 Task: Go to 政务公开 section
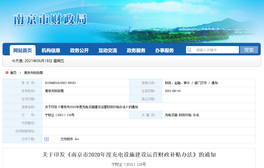tap(79, 50)
